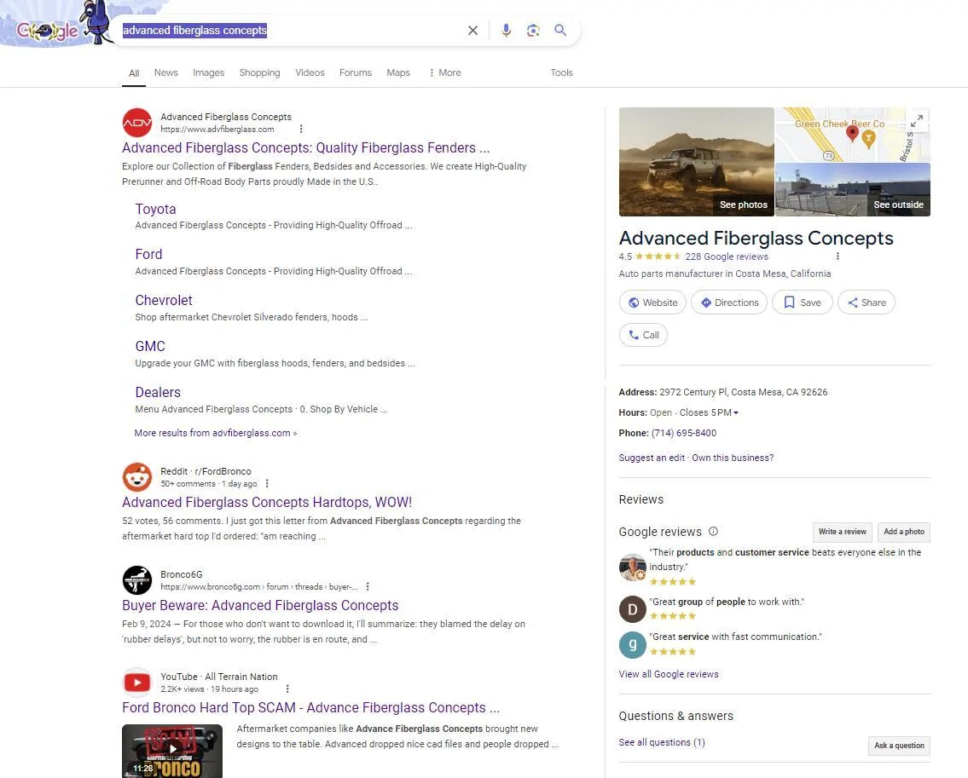Click the YouTube favicon icon
The image size is (968, 778).
pos(137,683)
